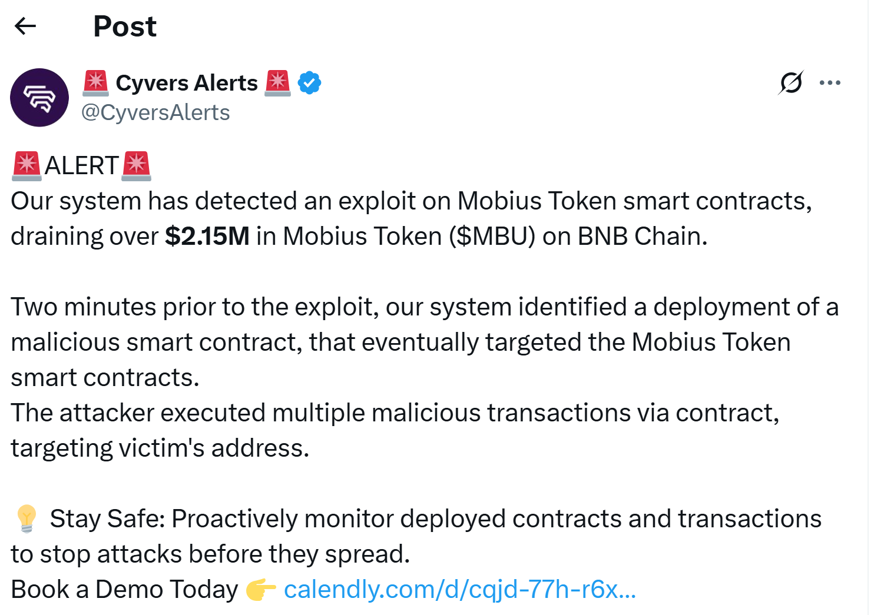
Task: Click the ($MBU) ticker text
Action: [492, 237]
